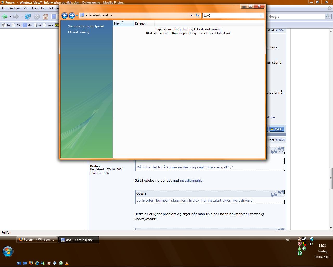Open Post #8568 link
333x267 pixels.
(280, 140)
